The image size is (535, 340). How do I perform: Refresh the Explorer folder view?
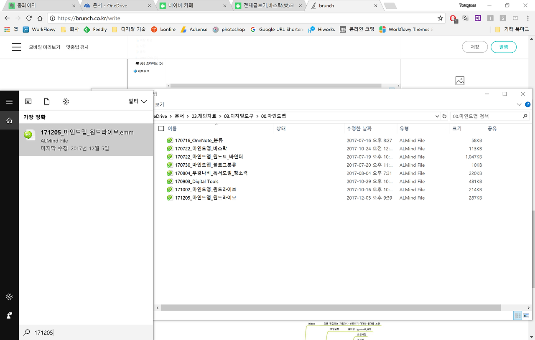tap(444, 116)
